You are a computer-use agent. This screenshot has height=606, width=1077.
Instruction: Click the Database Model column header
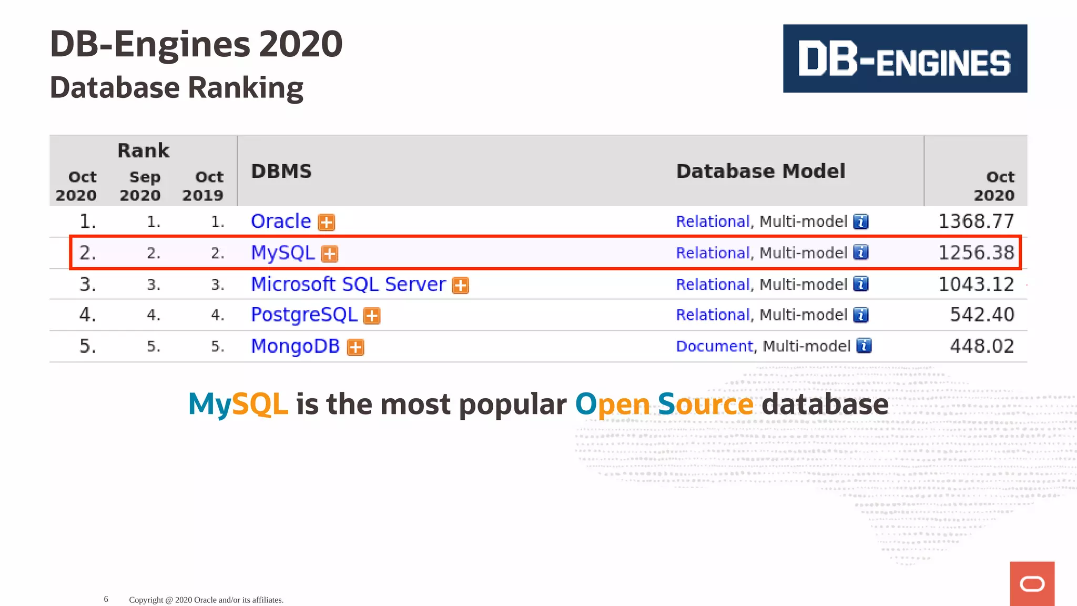[760, 171]
